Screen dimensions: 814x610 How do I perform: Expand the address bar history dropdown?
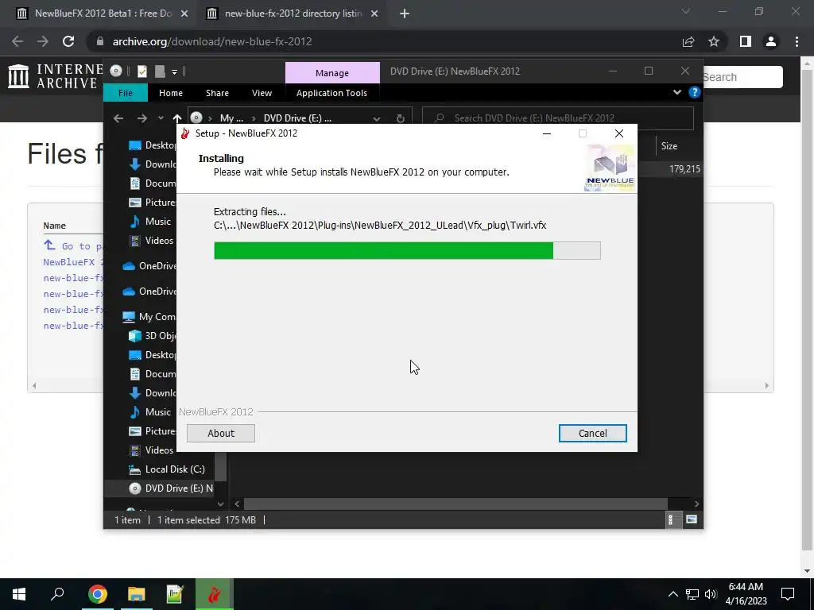click(x=376, y=119)
